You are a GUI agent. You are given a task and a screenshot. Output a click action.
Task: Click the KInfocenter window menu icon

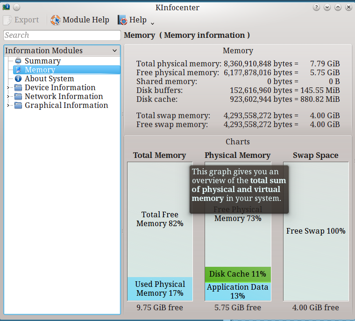[7, 7]
